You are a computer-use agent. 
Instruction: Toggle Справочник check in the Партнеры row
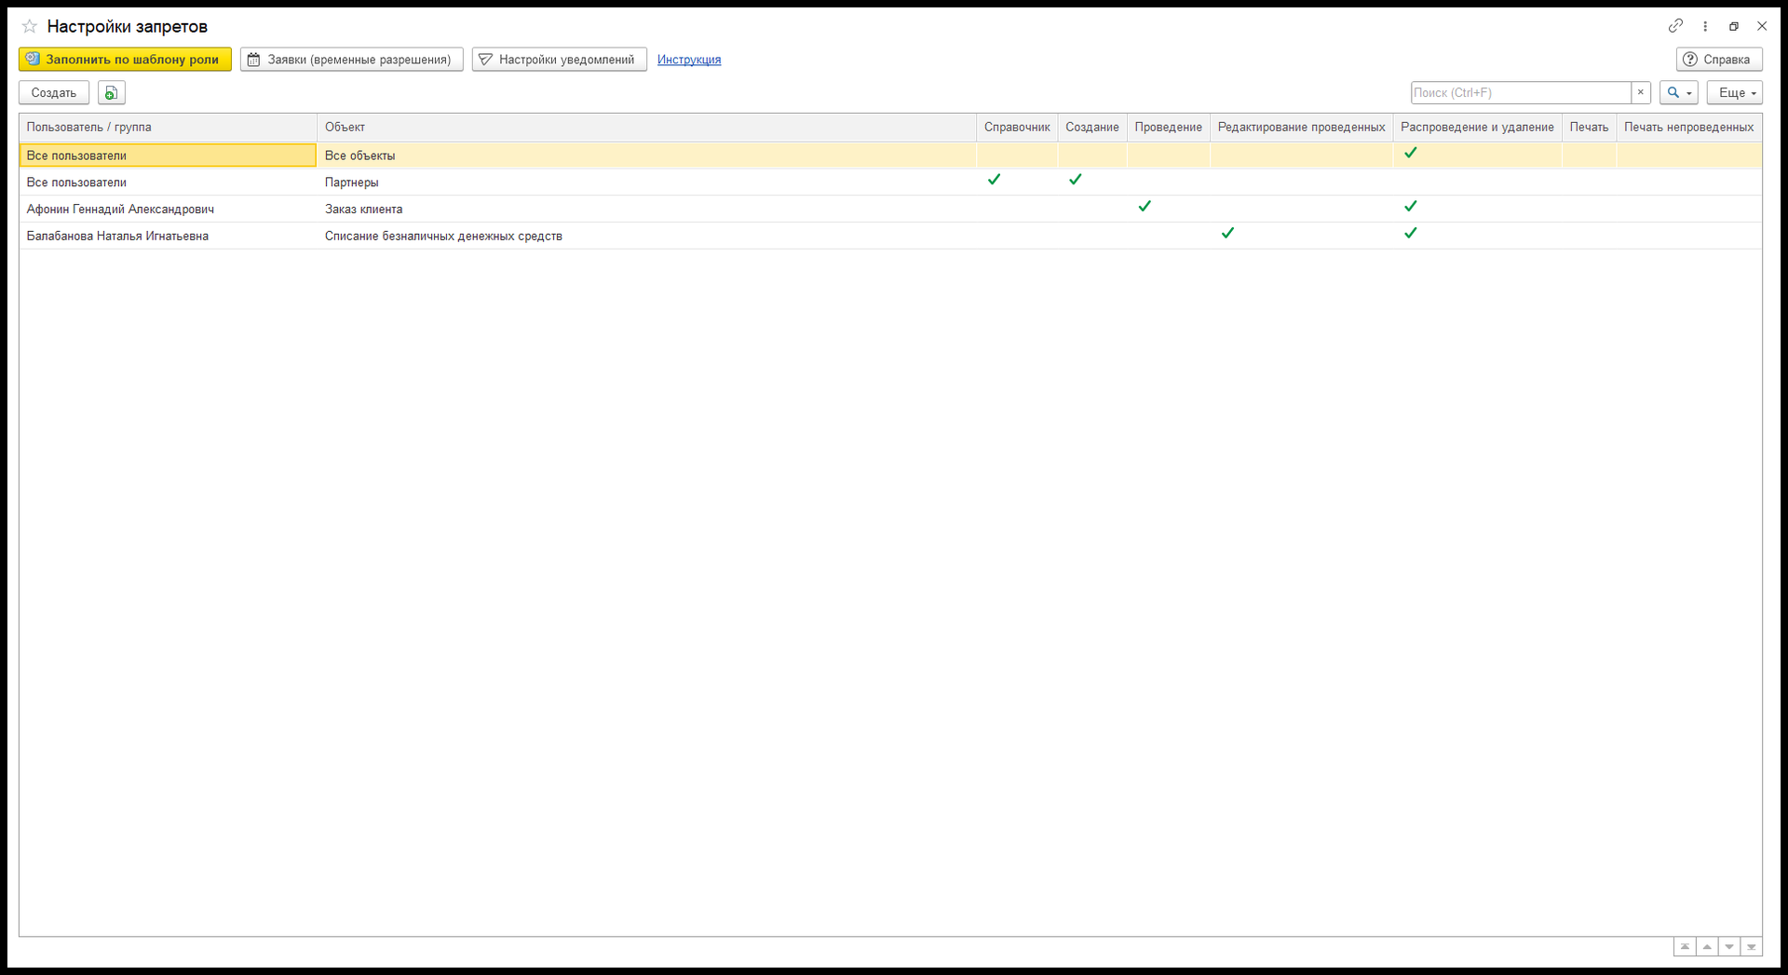point(994,180)
